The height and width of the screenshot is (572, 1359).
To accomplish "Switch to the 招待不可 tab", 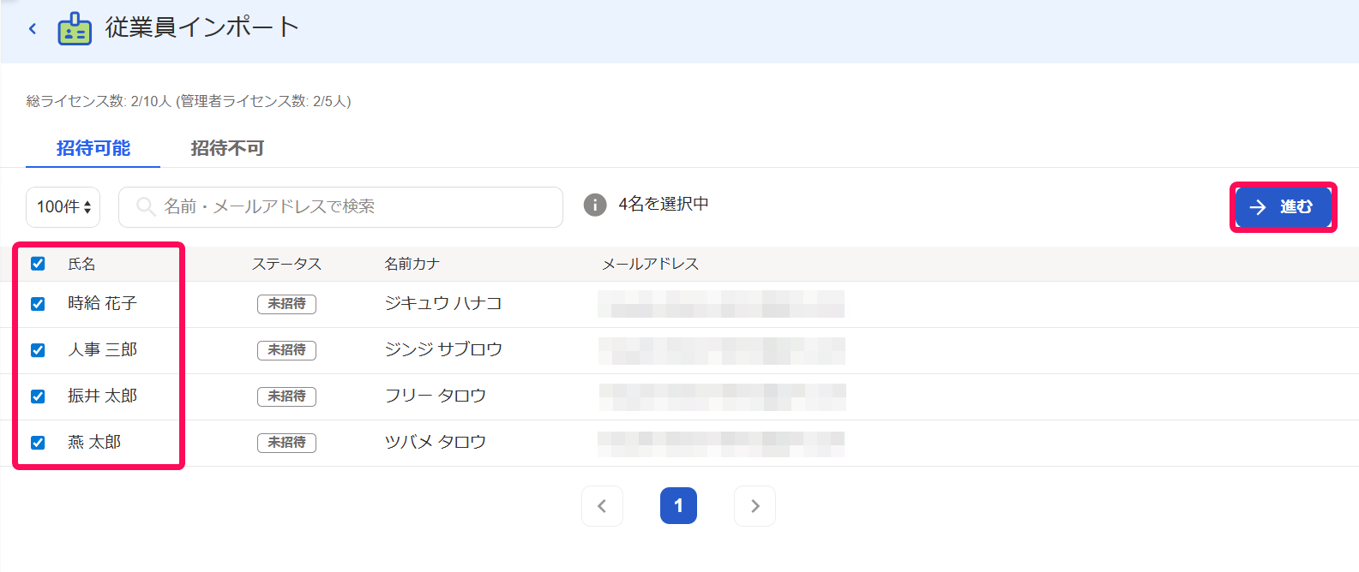I will tap(227, 148).
